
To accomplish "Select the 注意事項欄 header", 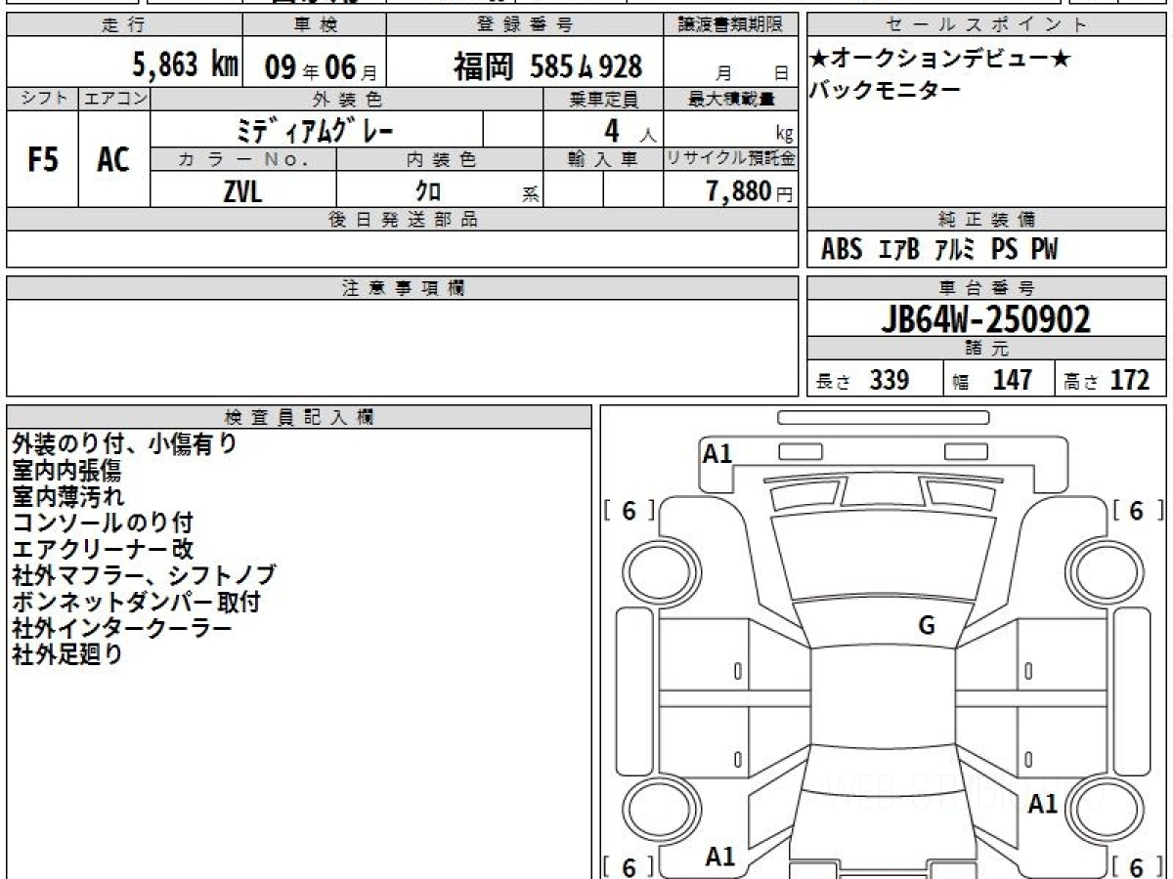I will 403,288.
